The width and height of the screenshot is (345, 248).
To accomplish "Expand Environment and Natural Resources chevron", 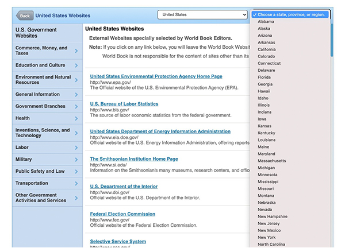I will [76, 80].
